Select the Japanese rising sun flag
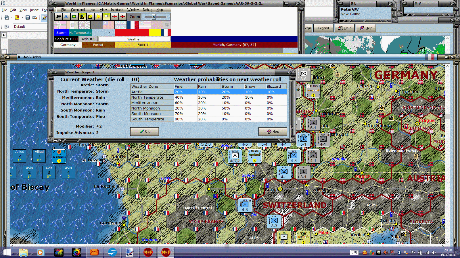The height and width of the screenshot is (258, 460). 84,25
